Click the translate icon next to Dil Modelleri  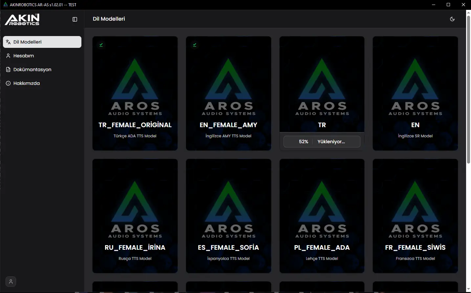[x=8, y=42]
